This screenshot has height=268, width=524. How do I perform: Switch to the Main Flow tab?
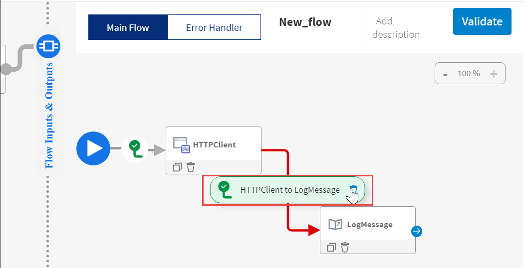(128, 27)
